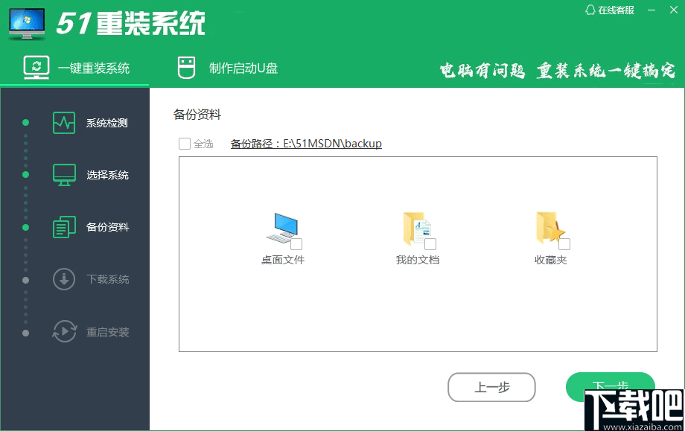Select 系统检测 step label in sidebar
The height and width of the screenshot is (431, 685).
[x=107, y=123]
